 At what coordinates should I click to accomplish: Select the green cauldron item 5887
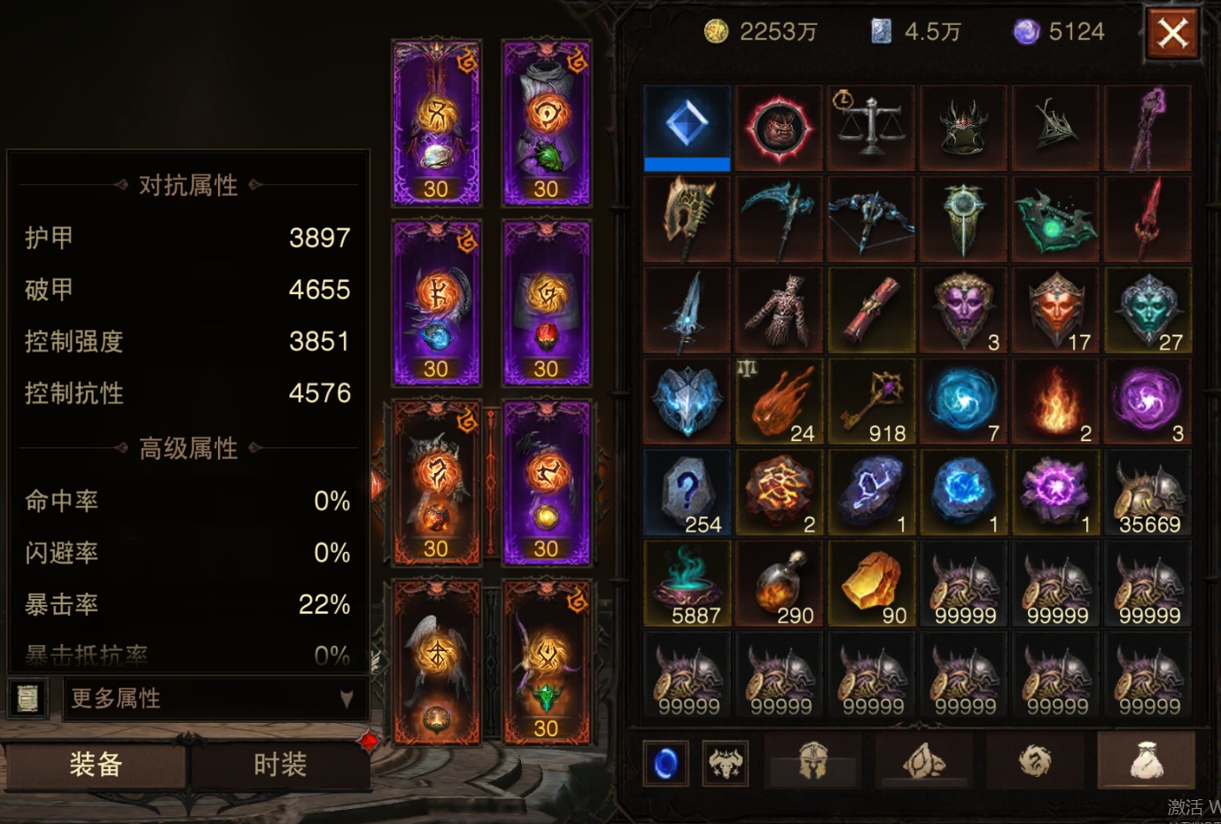pyautogui.click(x=688, y=584)
